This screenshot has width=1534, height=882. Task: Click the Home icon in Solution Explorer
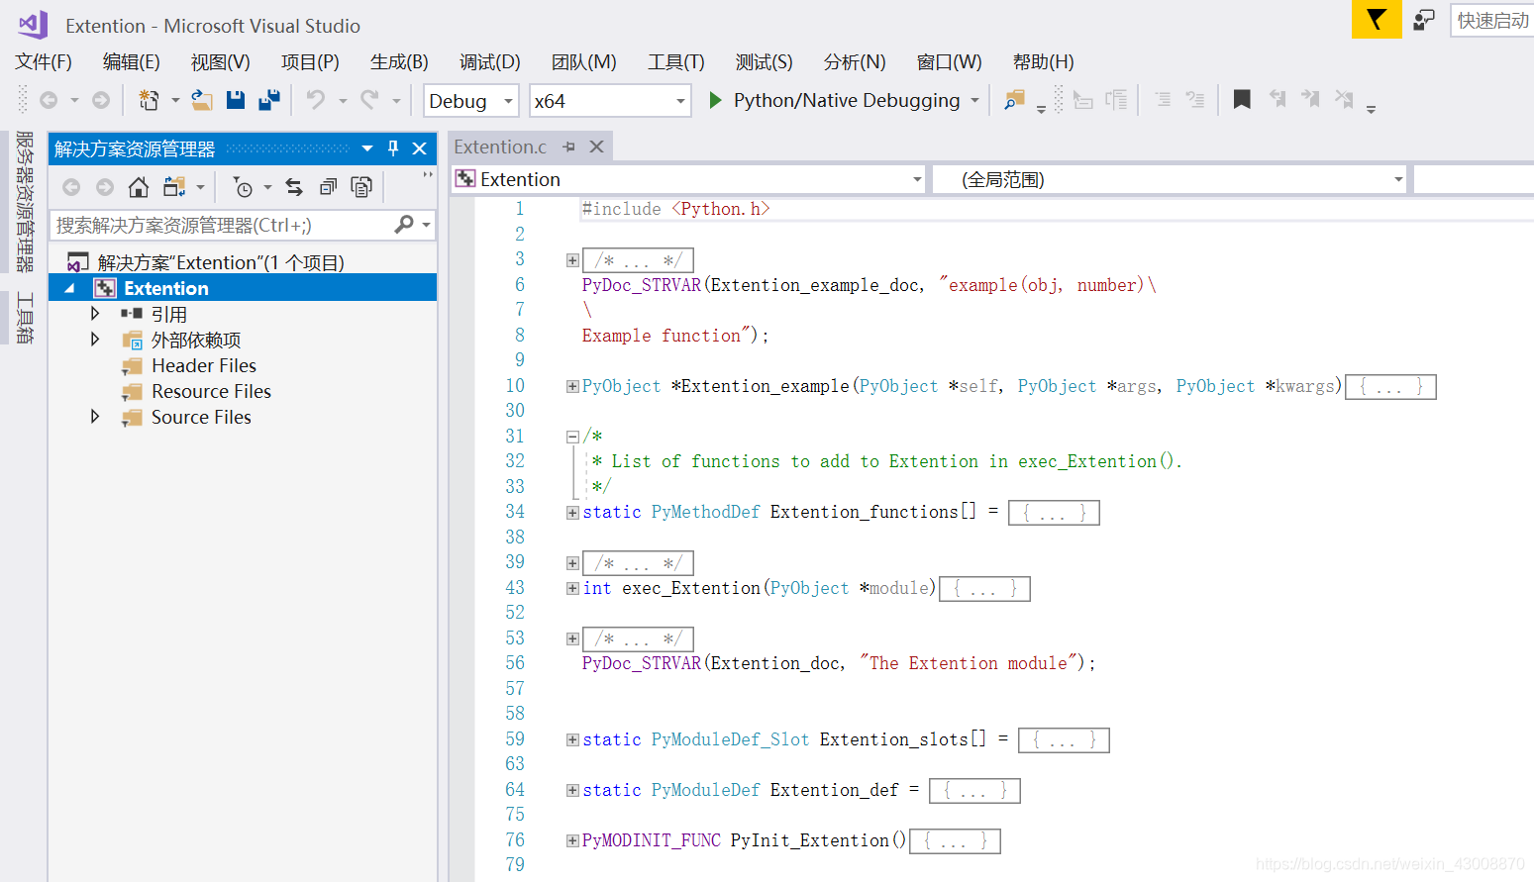[x=139, y=187]
